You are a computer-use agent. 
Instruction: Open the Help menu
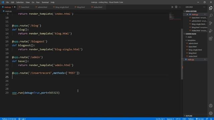52,2
